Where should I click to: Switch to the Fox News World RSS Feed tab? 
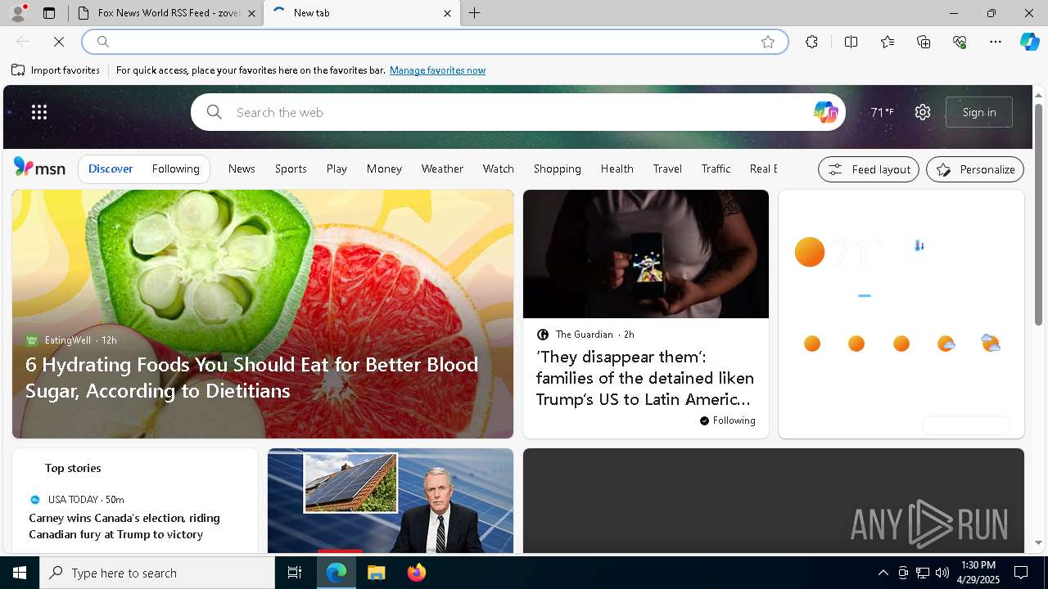[x=166, y=13]
